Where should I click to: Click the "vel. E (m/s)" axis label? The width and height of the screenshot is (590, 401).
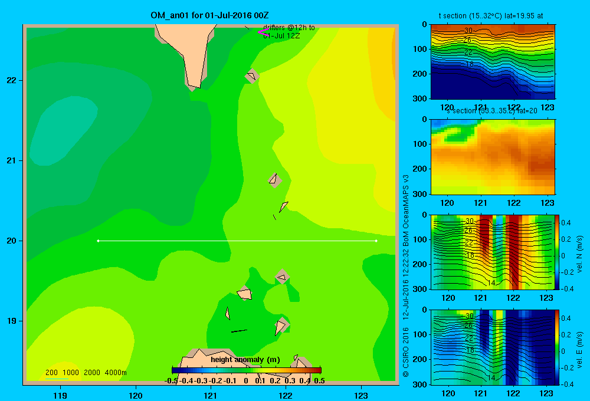pos(580,349)
